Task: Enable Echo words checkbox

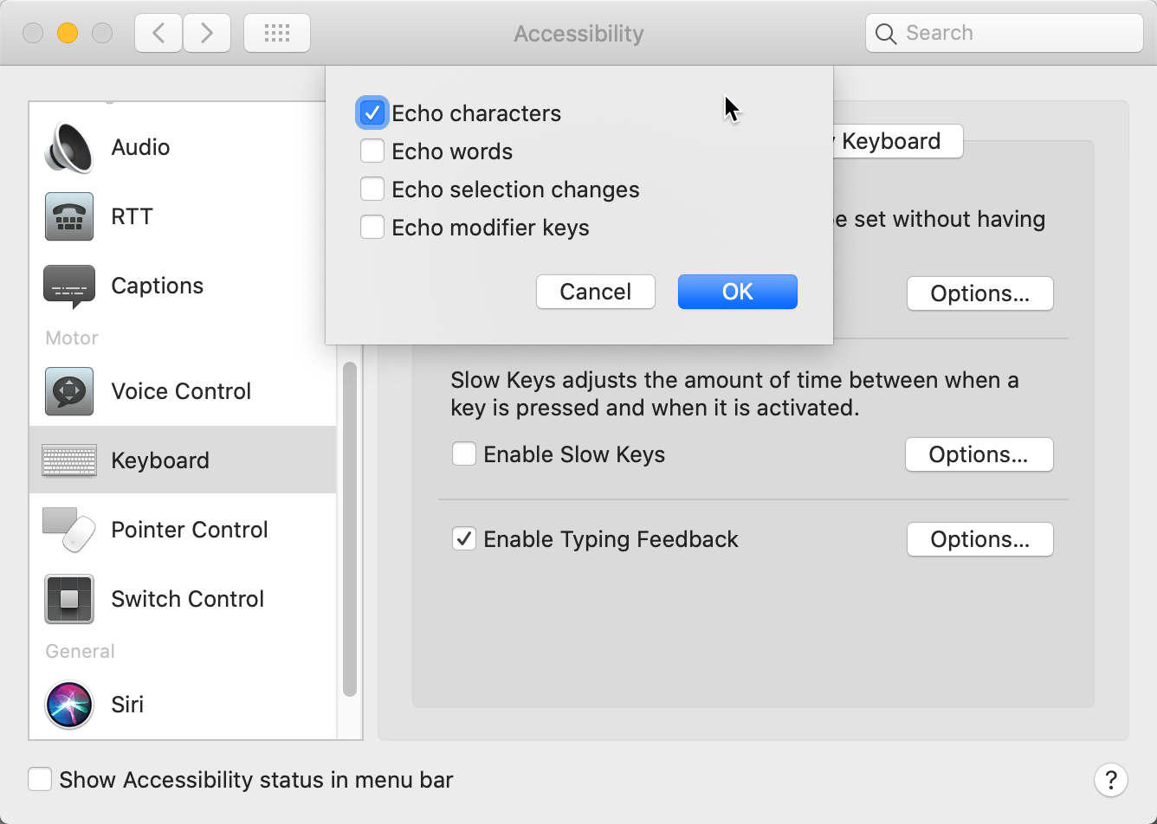Action: (x=372, y=151)
